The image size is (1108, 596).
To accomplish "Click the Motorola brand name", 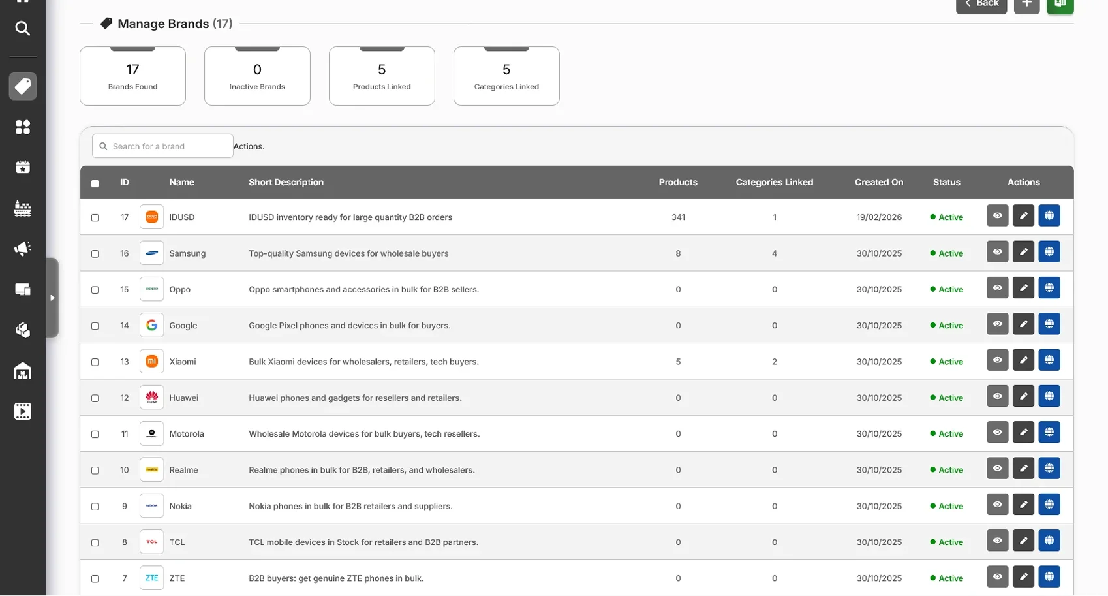I will pyautogui.click(x=187, y=434).
